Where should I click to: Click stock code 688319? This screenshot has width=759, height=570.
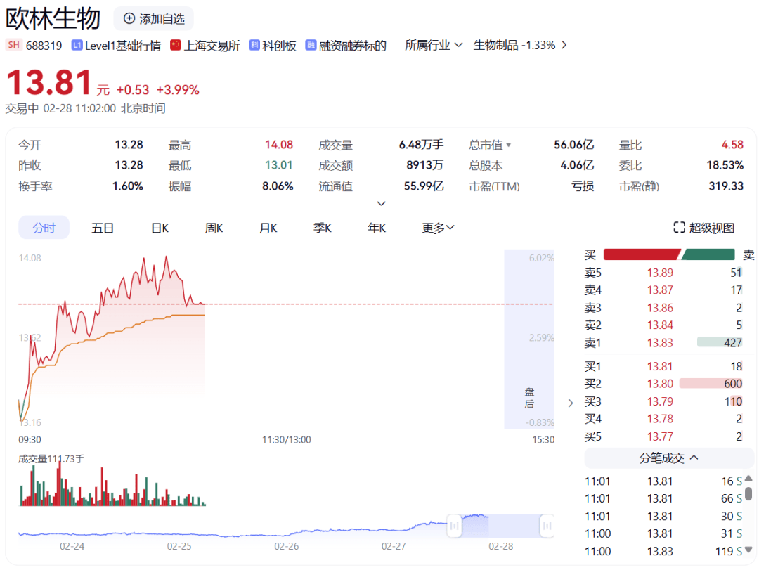tap(44, 46)
